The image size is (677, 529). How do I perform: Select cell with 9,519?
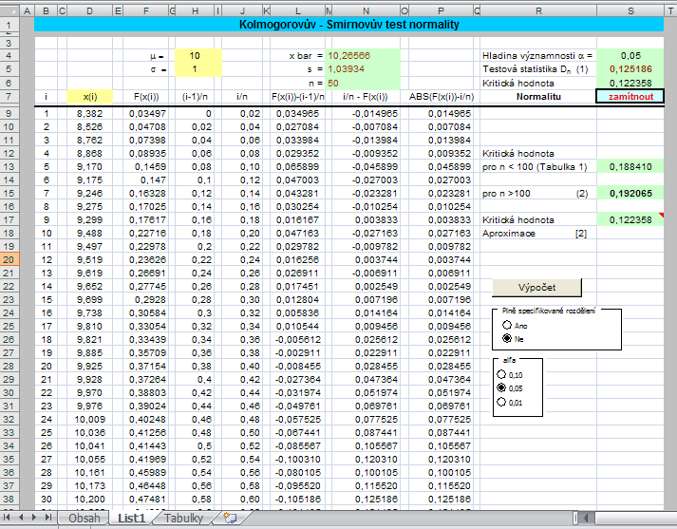[x=90, y=260]
